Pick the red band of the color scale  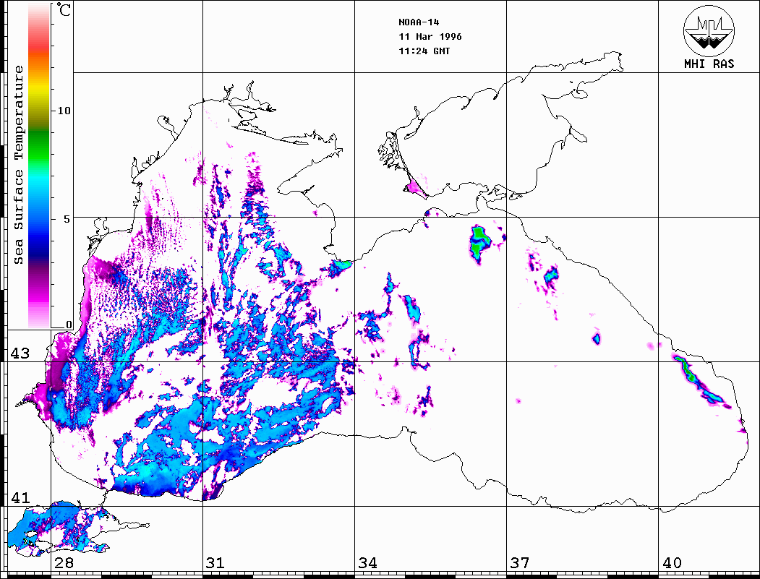click(x=39, y=45)
